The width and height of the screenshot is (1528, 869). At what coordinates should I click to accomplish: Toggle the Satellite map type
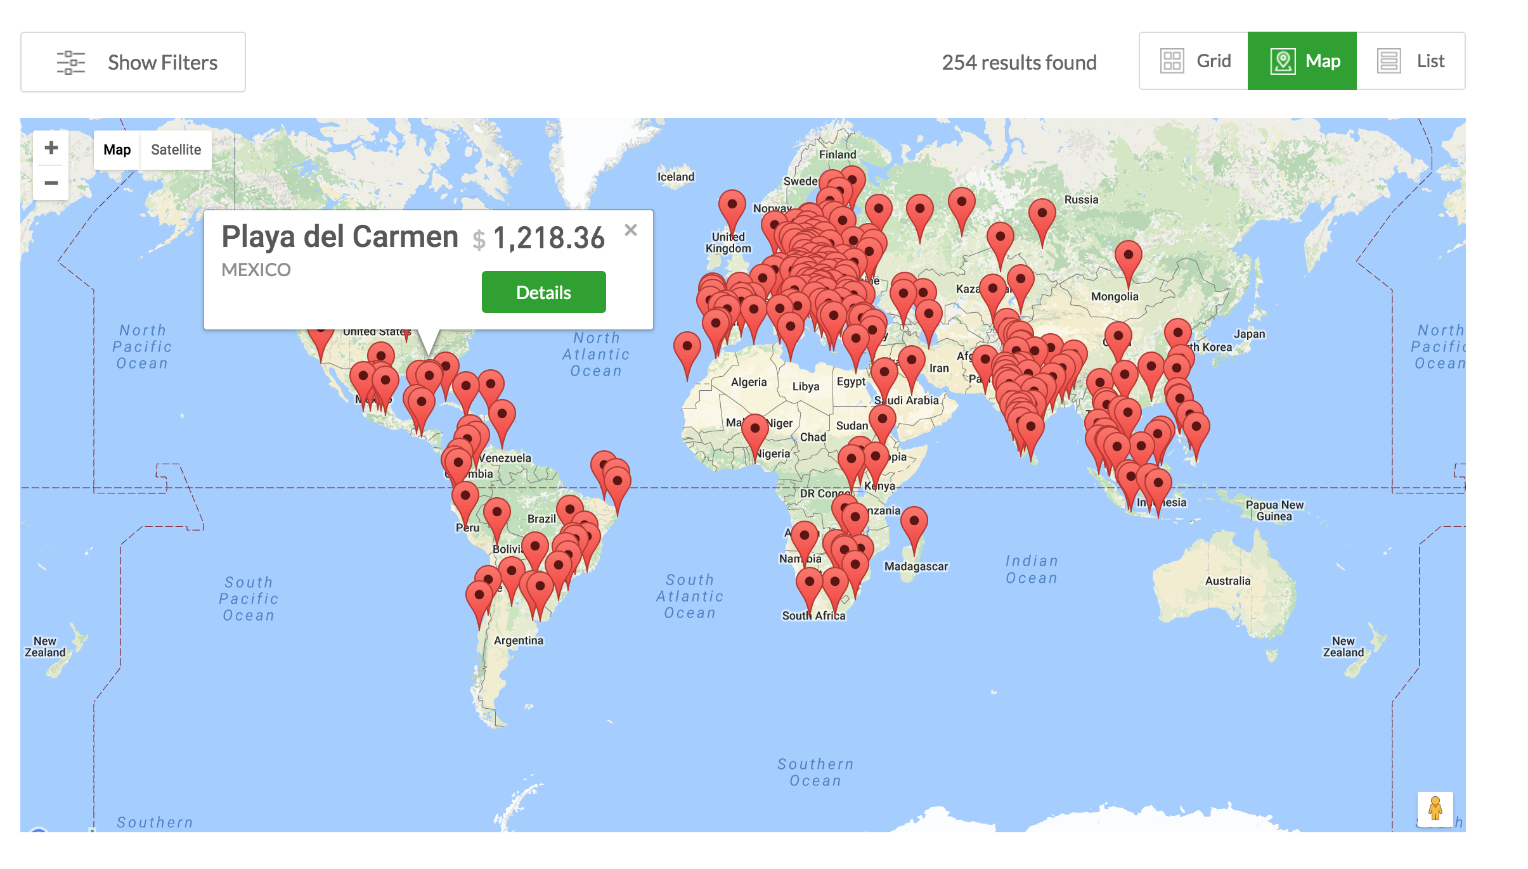click(x=176, y=149)
